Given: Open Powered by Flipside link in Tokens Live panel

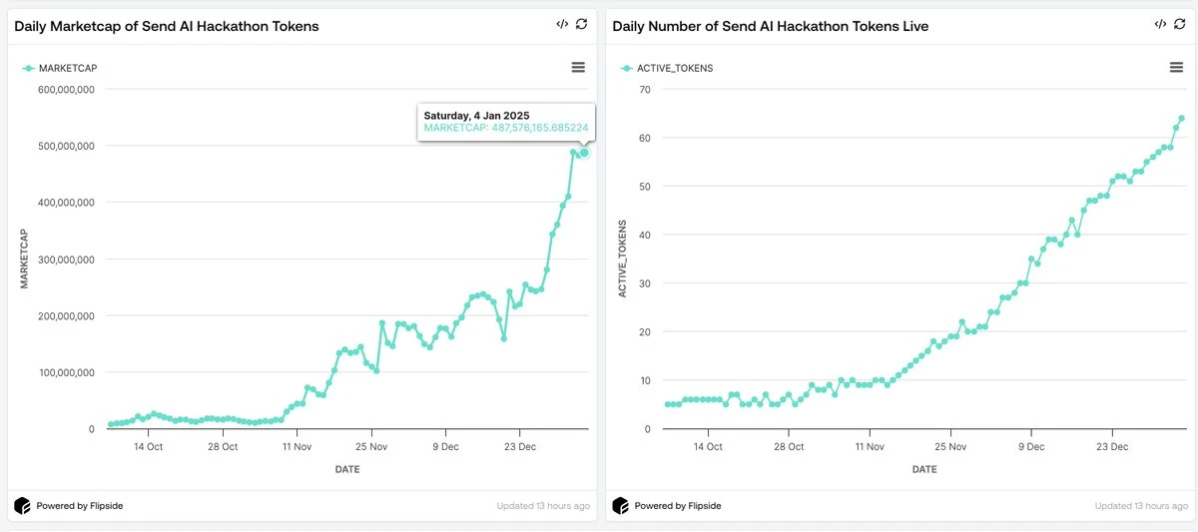Looking at the screenshot, I should [x=677, y=506].
